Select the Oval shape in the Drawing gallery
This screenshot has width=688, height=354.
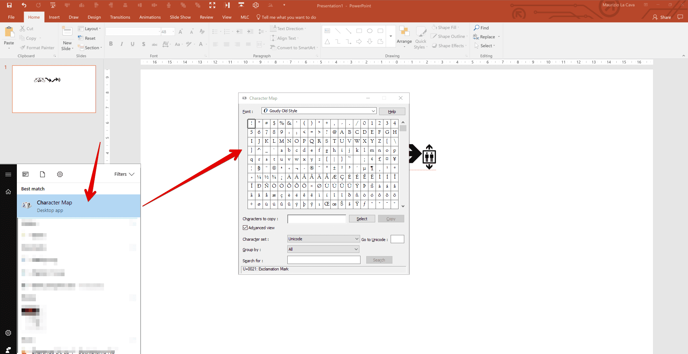(x=370, y=31)
